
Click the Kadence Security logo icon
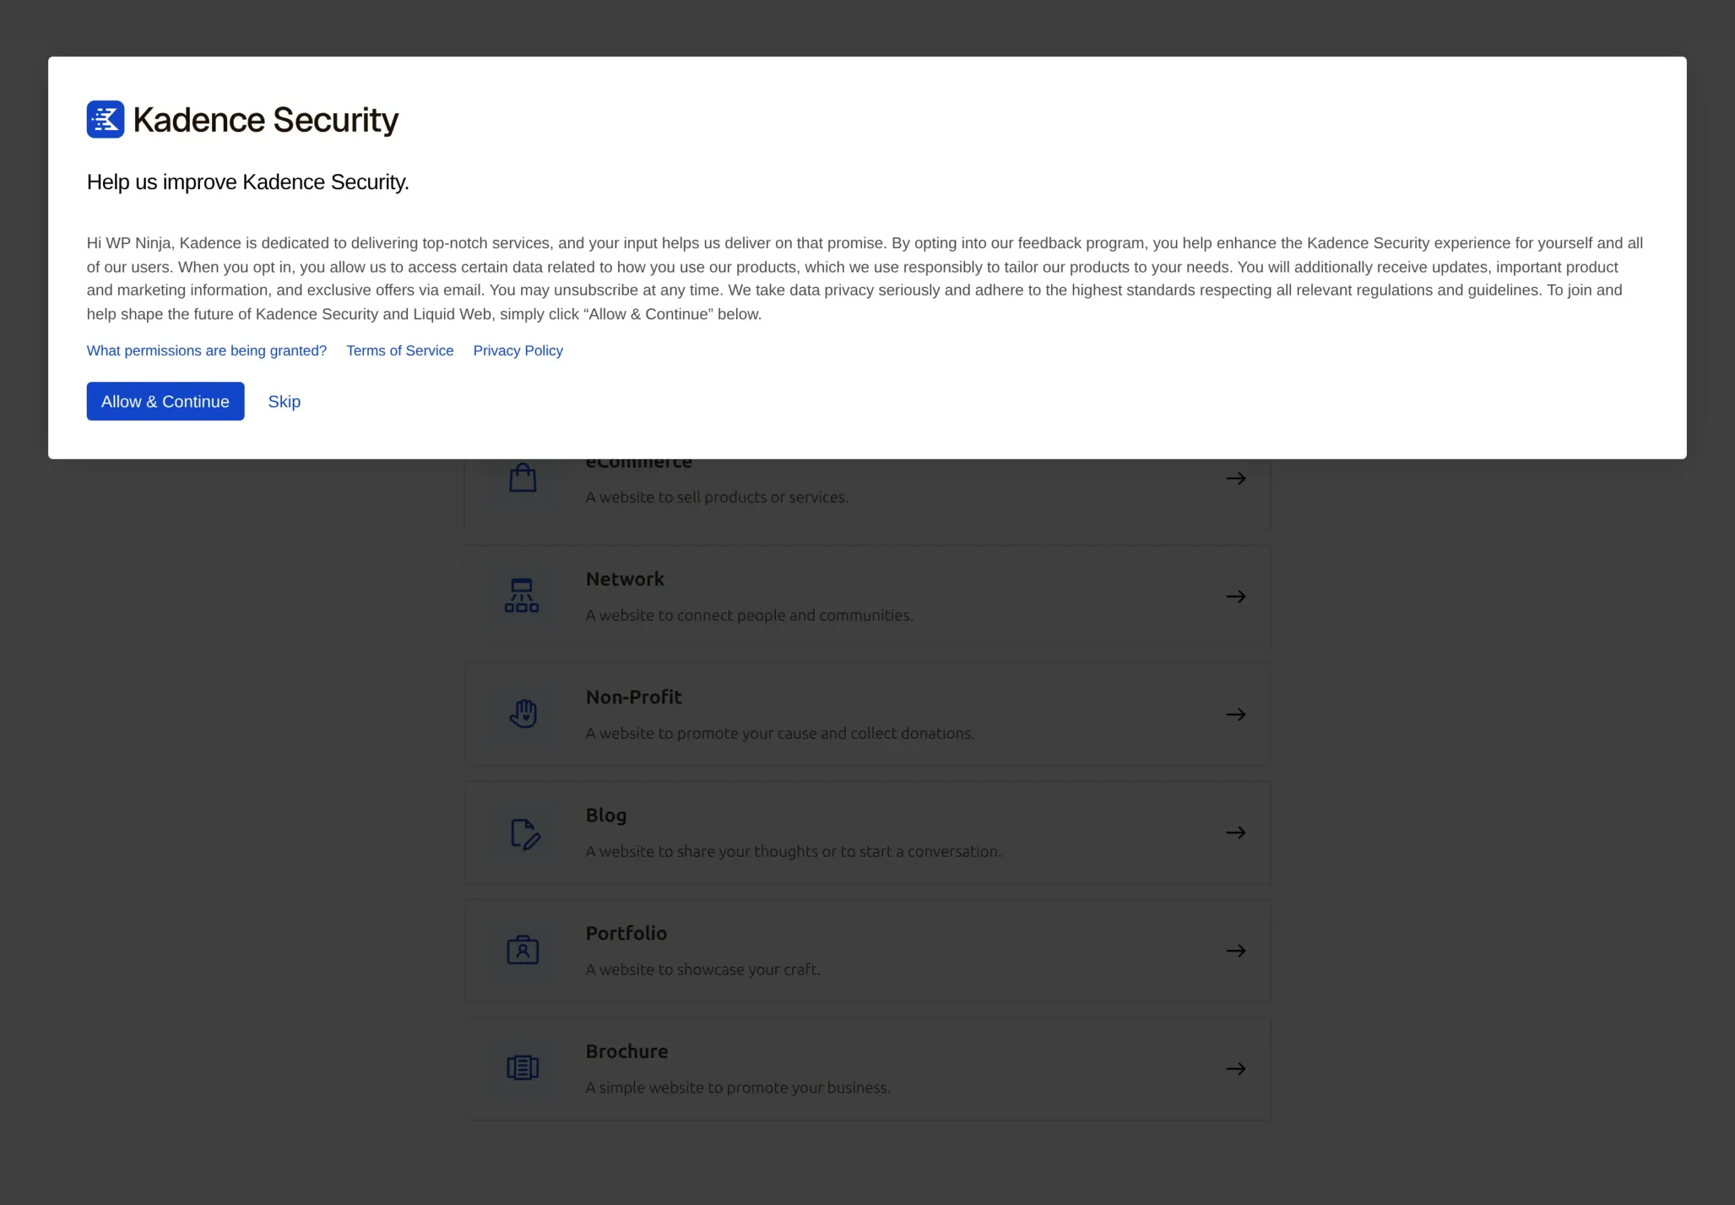point(106,119)
